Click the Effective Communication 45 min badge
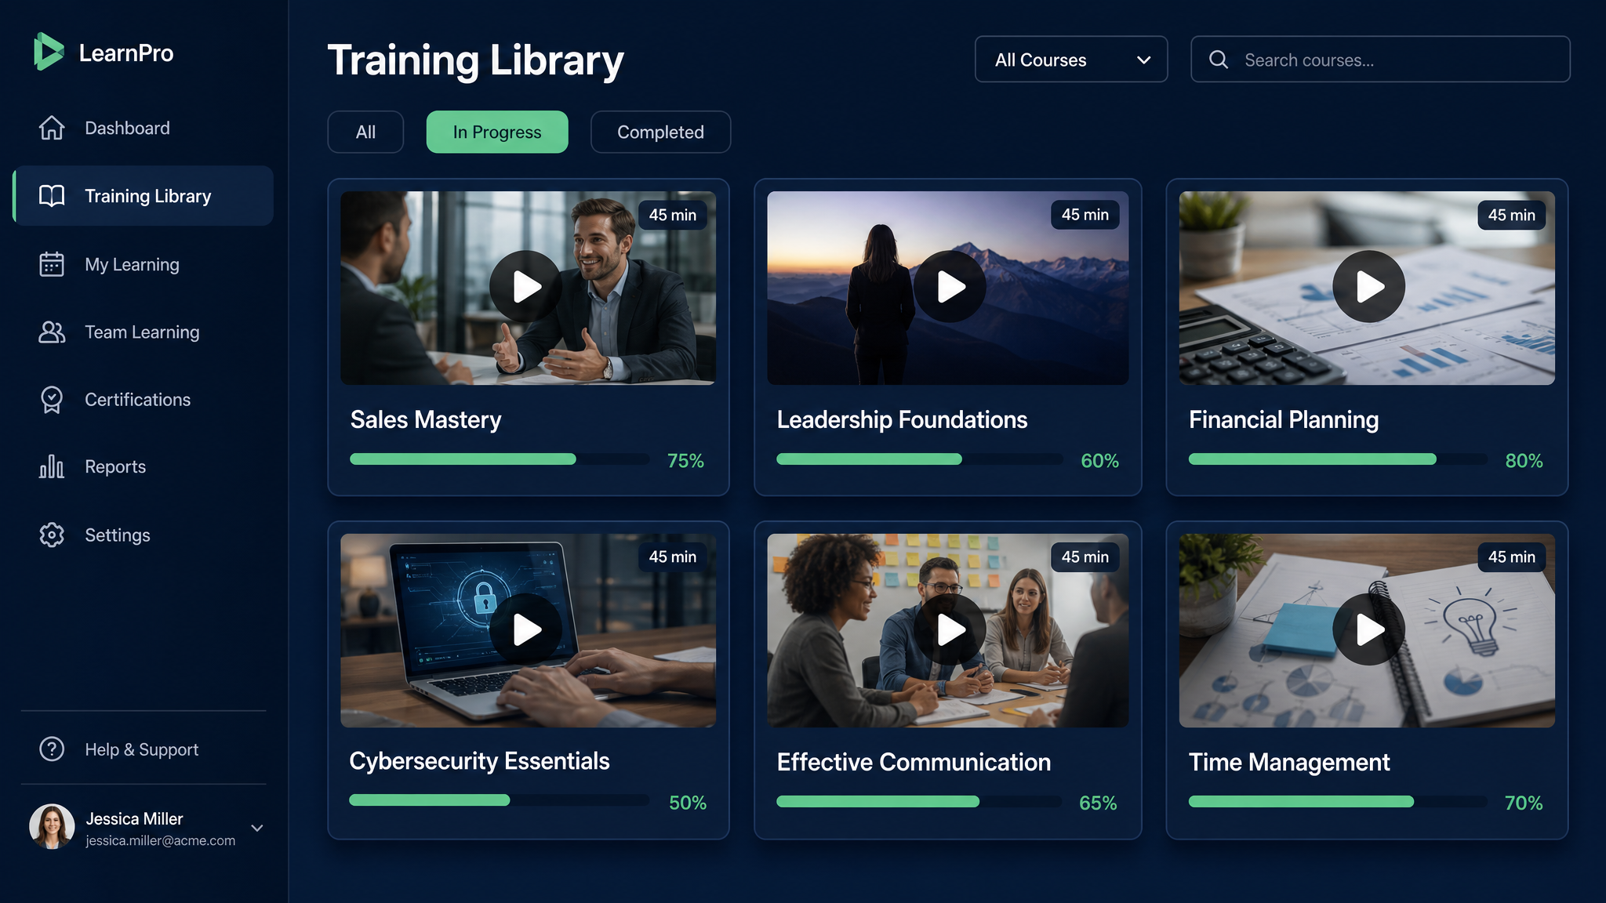 1085,557
